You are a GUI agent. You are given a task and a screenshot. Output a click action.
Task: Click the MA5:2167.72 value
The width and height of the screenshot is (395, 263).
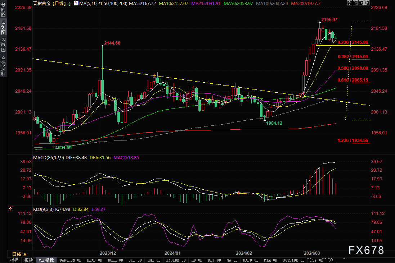pyautogui.click(x=143, y=4)
